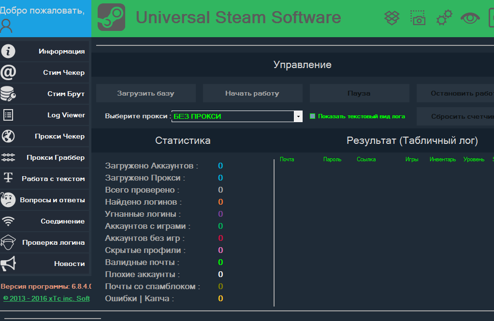
Task: Click the Ошибки | Капча label
Action: tap(140, 298)
